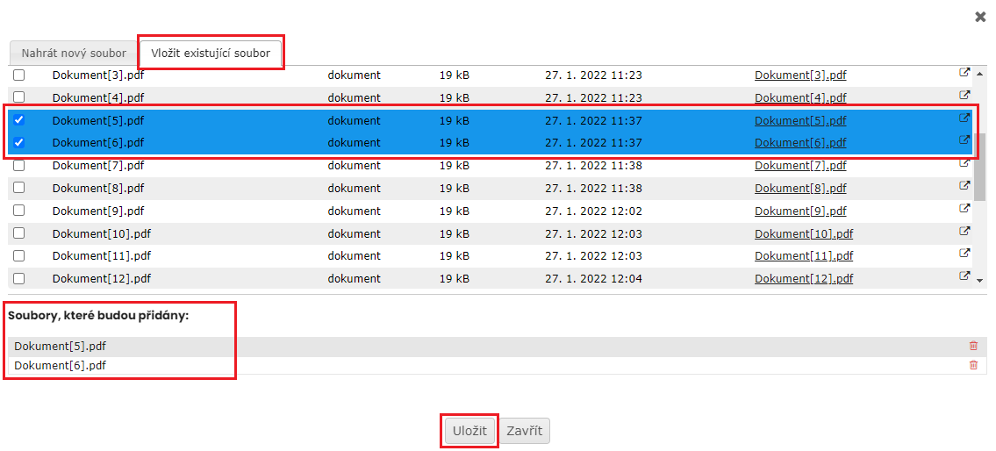This screenshot has height=451, width=996.
Task: Click external-link icon beside Dokument[9].pdf
Action: [x=964, y=209]
